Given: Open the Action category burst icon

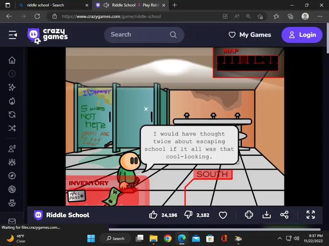Looking at the screenshot, I should tap(12, 162).
